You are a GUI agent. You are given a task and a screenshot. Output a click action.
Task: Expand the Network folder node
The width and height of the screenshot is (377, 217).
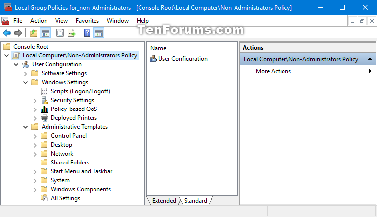click(35, 154)
